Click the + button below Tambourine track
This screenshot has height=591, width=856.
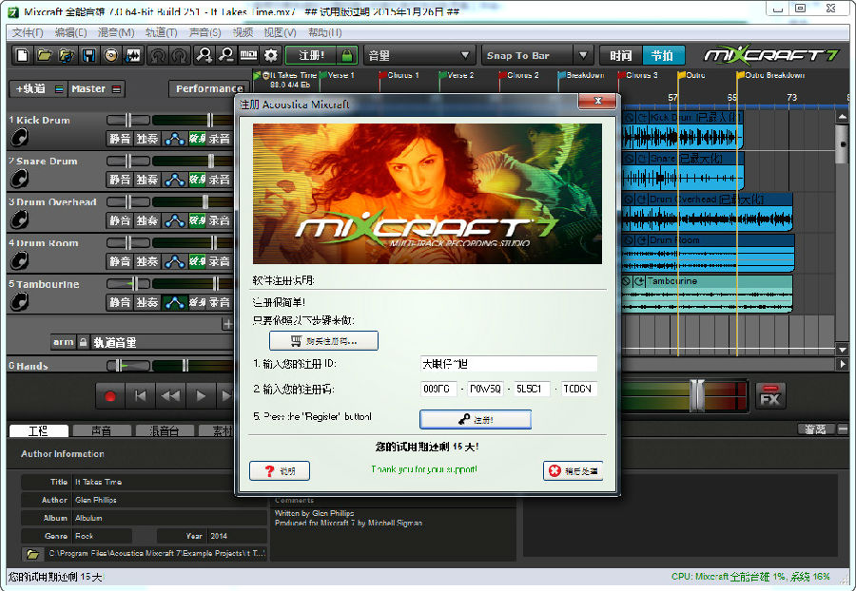coord(227,324)
